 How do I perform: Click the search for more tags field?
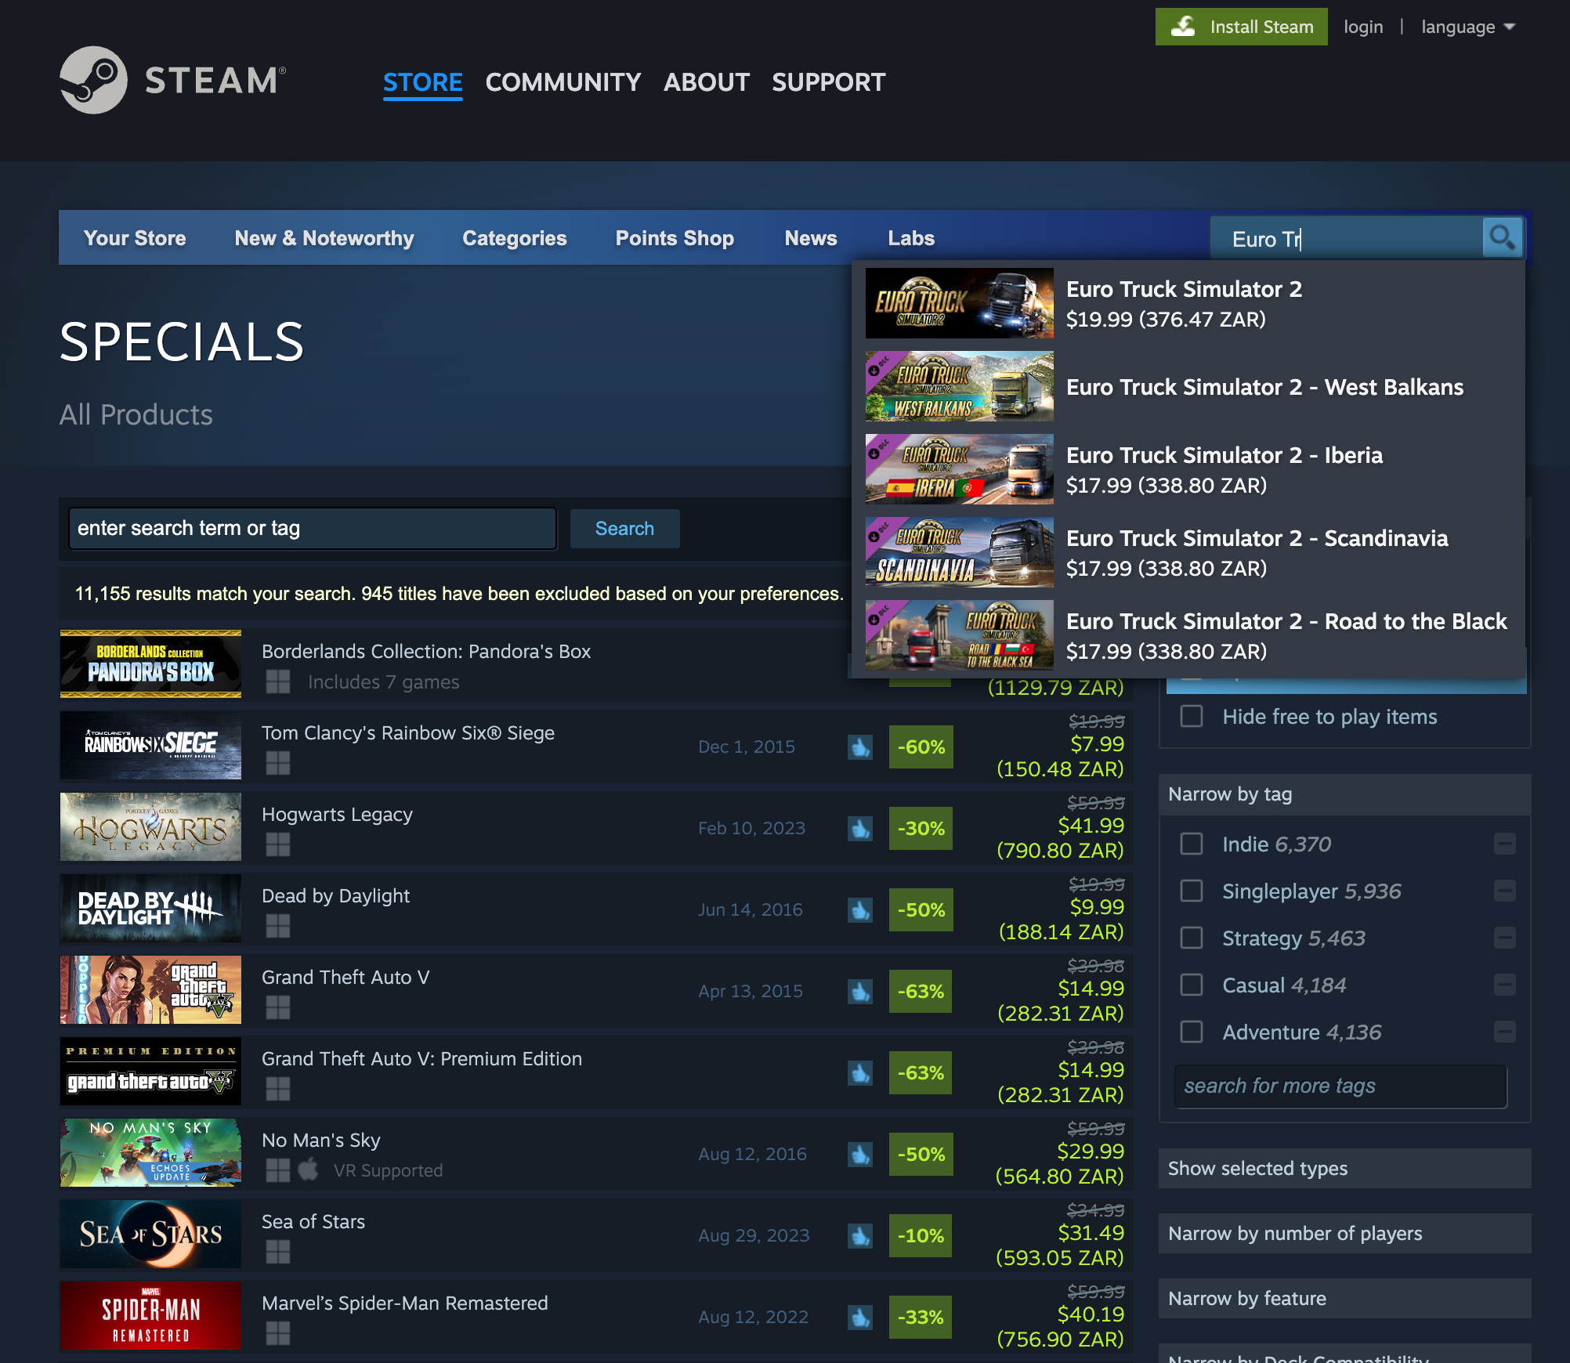pyautogui.click(x=1340, y=1086)
